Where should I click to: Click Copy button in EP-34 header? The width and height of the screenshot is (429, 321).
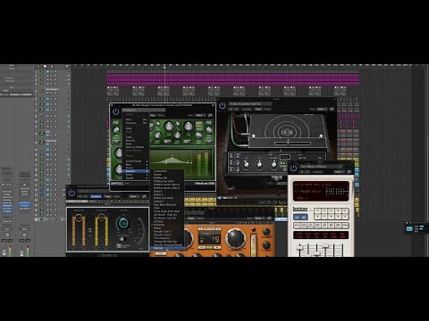point(258,109)
